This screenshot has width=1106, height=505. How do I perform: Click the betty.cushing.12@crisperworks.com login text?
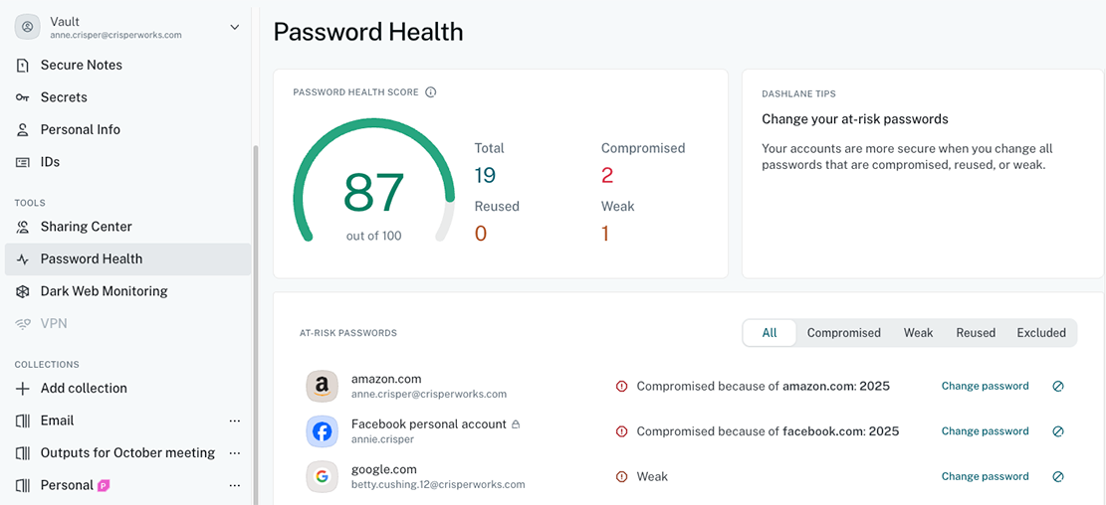point(438,484)
